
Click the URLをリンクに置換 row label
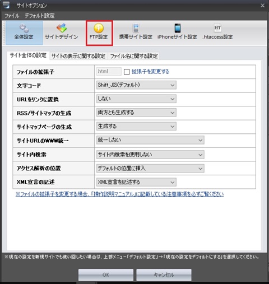(38, 100)
